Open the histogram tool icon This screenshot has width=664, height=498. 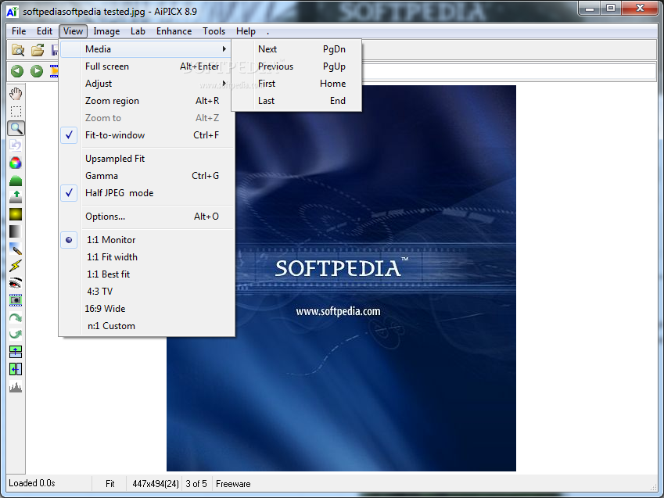click(x=16, y=387)
